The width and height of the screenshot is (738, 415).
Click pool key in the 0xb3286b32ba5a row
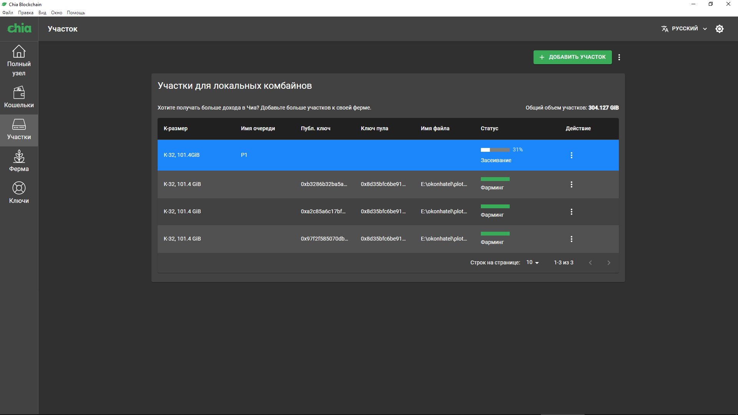[x=383, y=184]
